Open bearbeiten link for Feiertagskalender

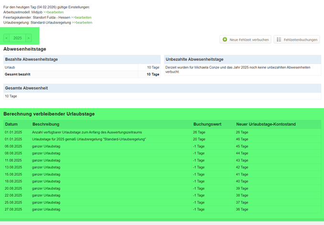82,17
